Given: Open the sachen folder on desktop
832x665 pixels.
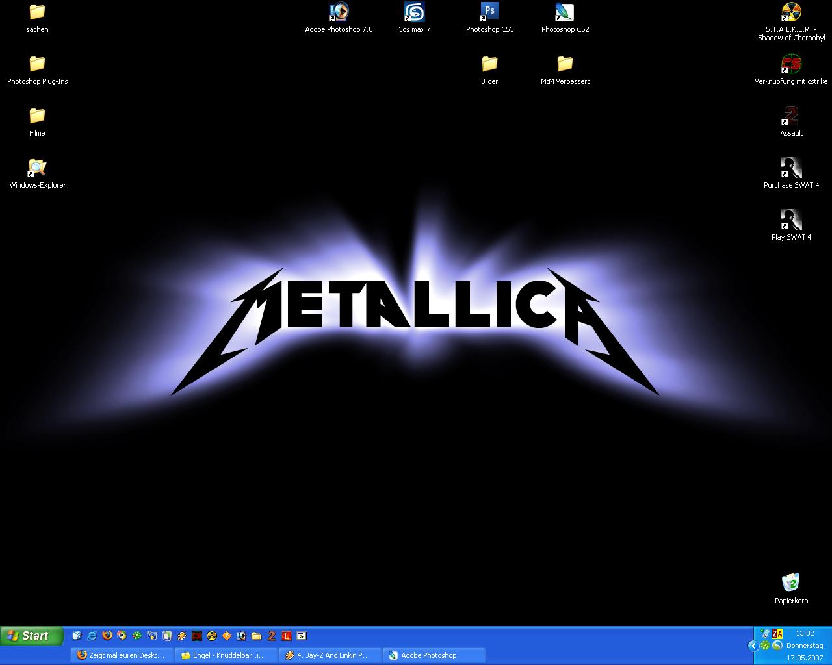Looking at the screenshot, I should [37, 18].
